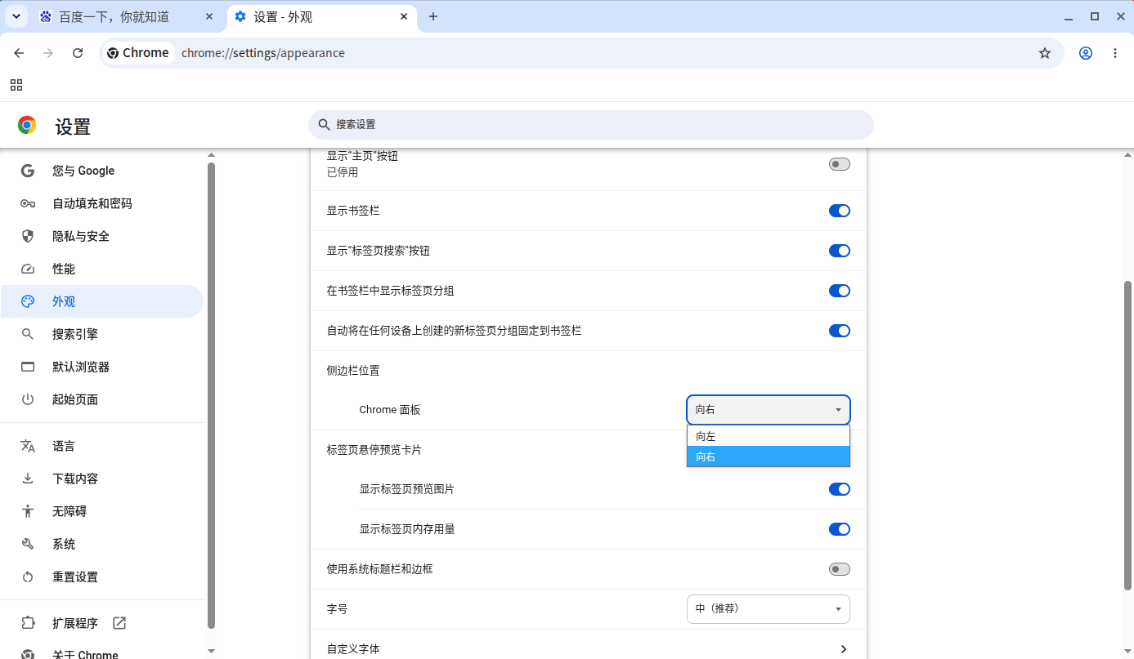Viewport: 1134px width, 659px height.
Task: Focus the 搜索设置 search field
Action: tap(591, 125)
